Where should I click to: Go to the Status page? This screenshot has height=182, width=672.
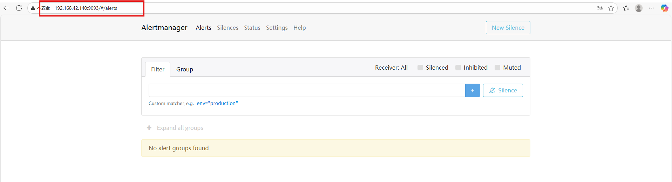click(x=252, y=28)
